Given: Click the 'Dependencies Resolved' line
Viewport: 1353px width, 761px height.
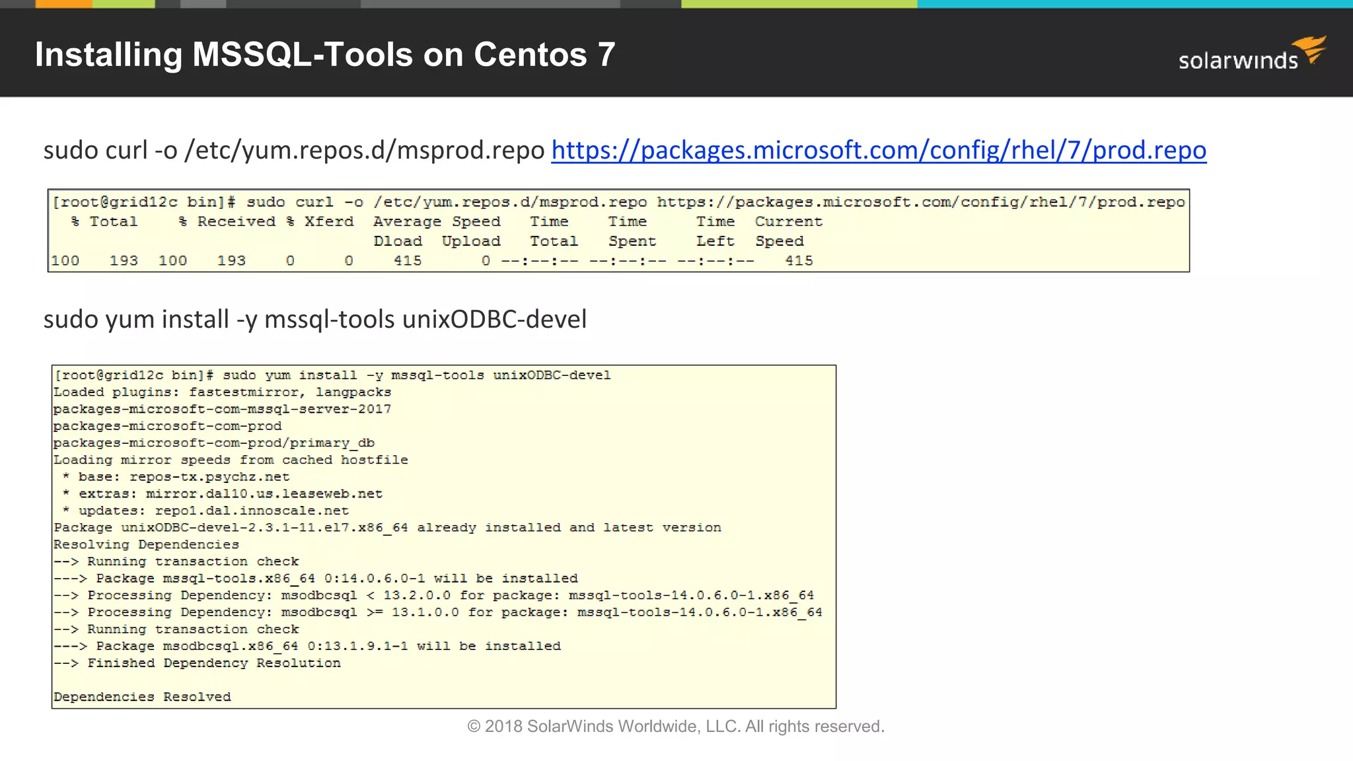Looking at the screenshot, I should coord(142,697).
